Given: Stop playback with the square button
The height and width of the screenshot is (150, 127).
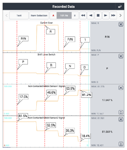Looking at the screenshot, I should click(x=98, y=15).
